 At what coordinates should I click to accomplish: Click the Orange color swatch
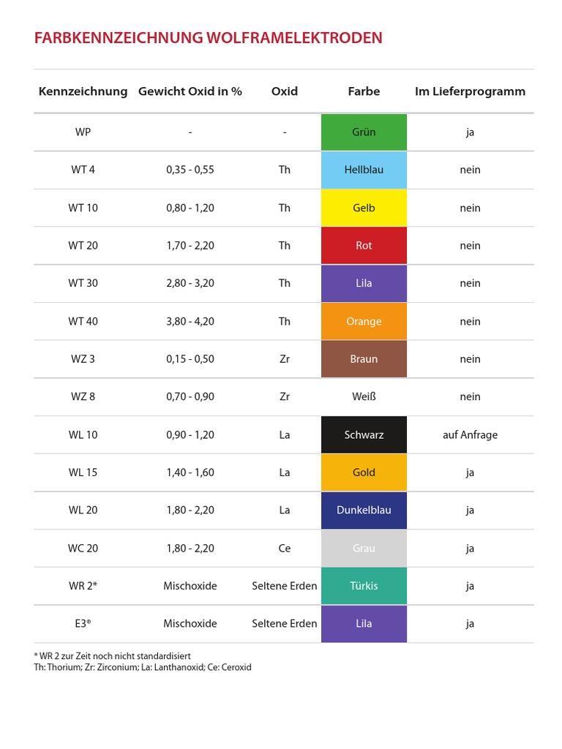(364, 321)
